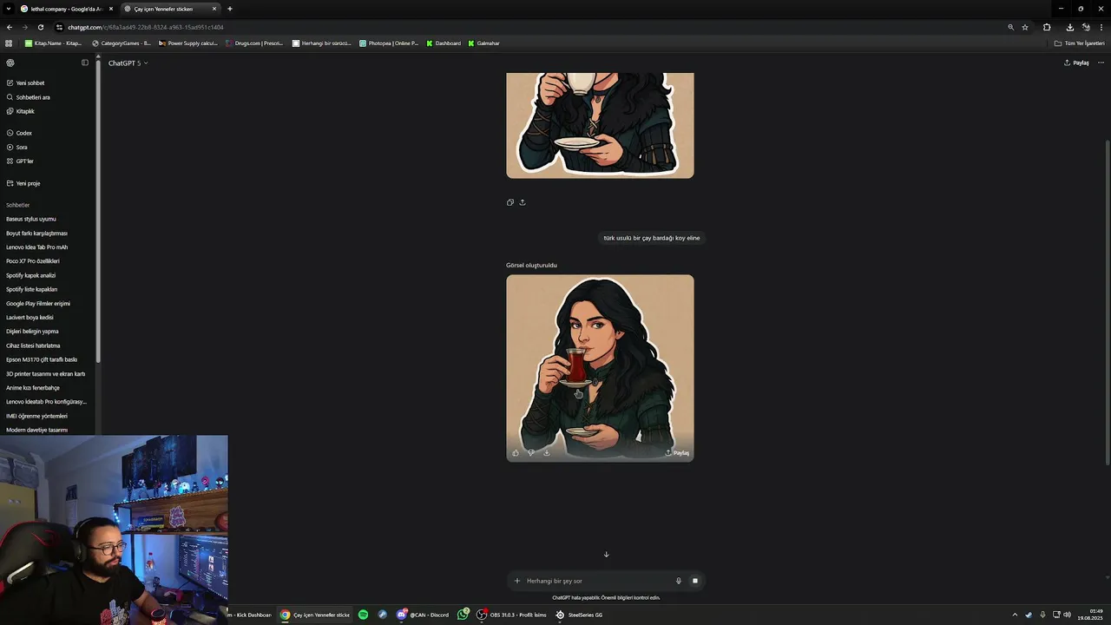The height and width of the screenshot is (625, 1111).
Task: Open the browser extensions puzzle icon
Action: [1047, 27]
